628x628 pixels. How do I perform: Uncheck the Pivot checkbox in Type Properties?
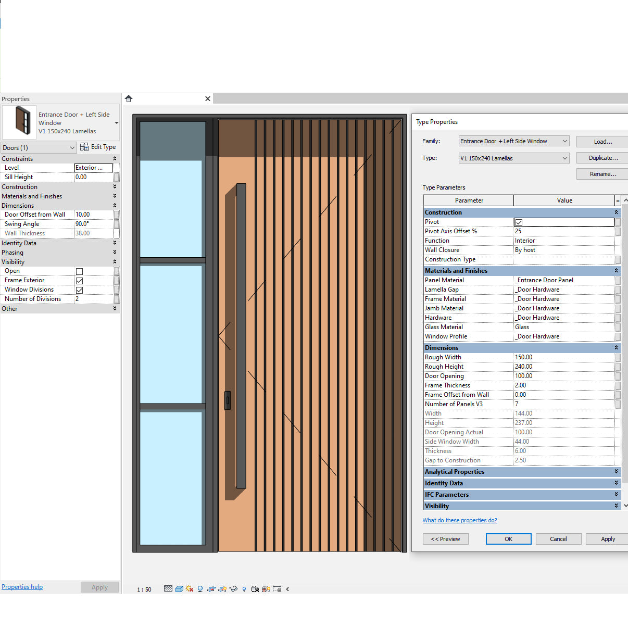point(519,222)
